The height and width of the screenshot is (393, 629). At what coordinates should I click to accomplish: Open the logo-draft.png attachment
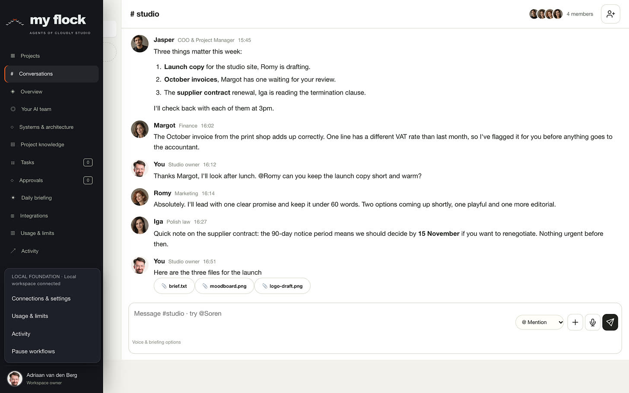(x=283, y=286)
